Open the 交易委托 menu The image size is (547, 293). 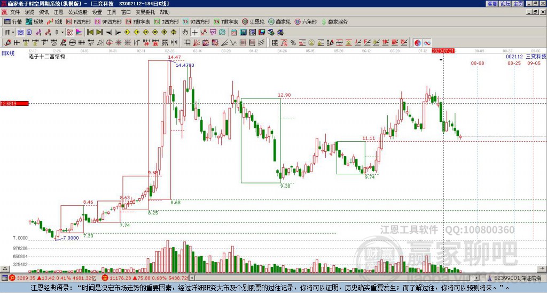(145, 12)
